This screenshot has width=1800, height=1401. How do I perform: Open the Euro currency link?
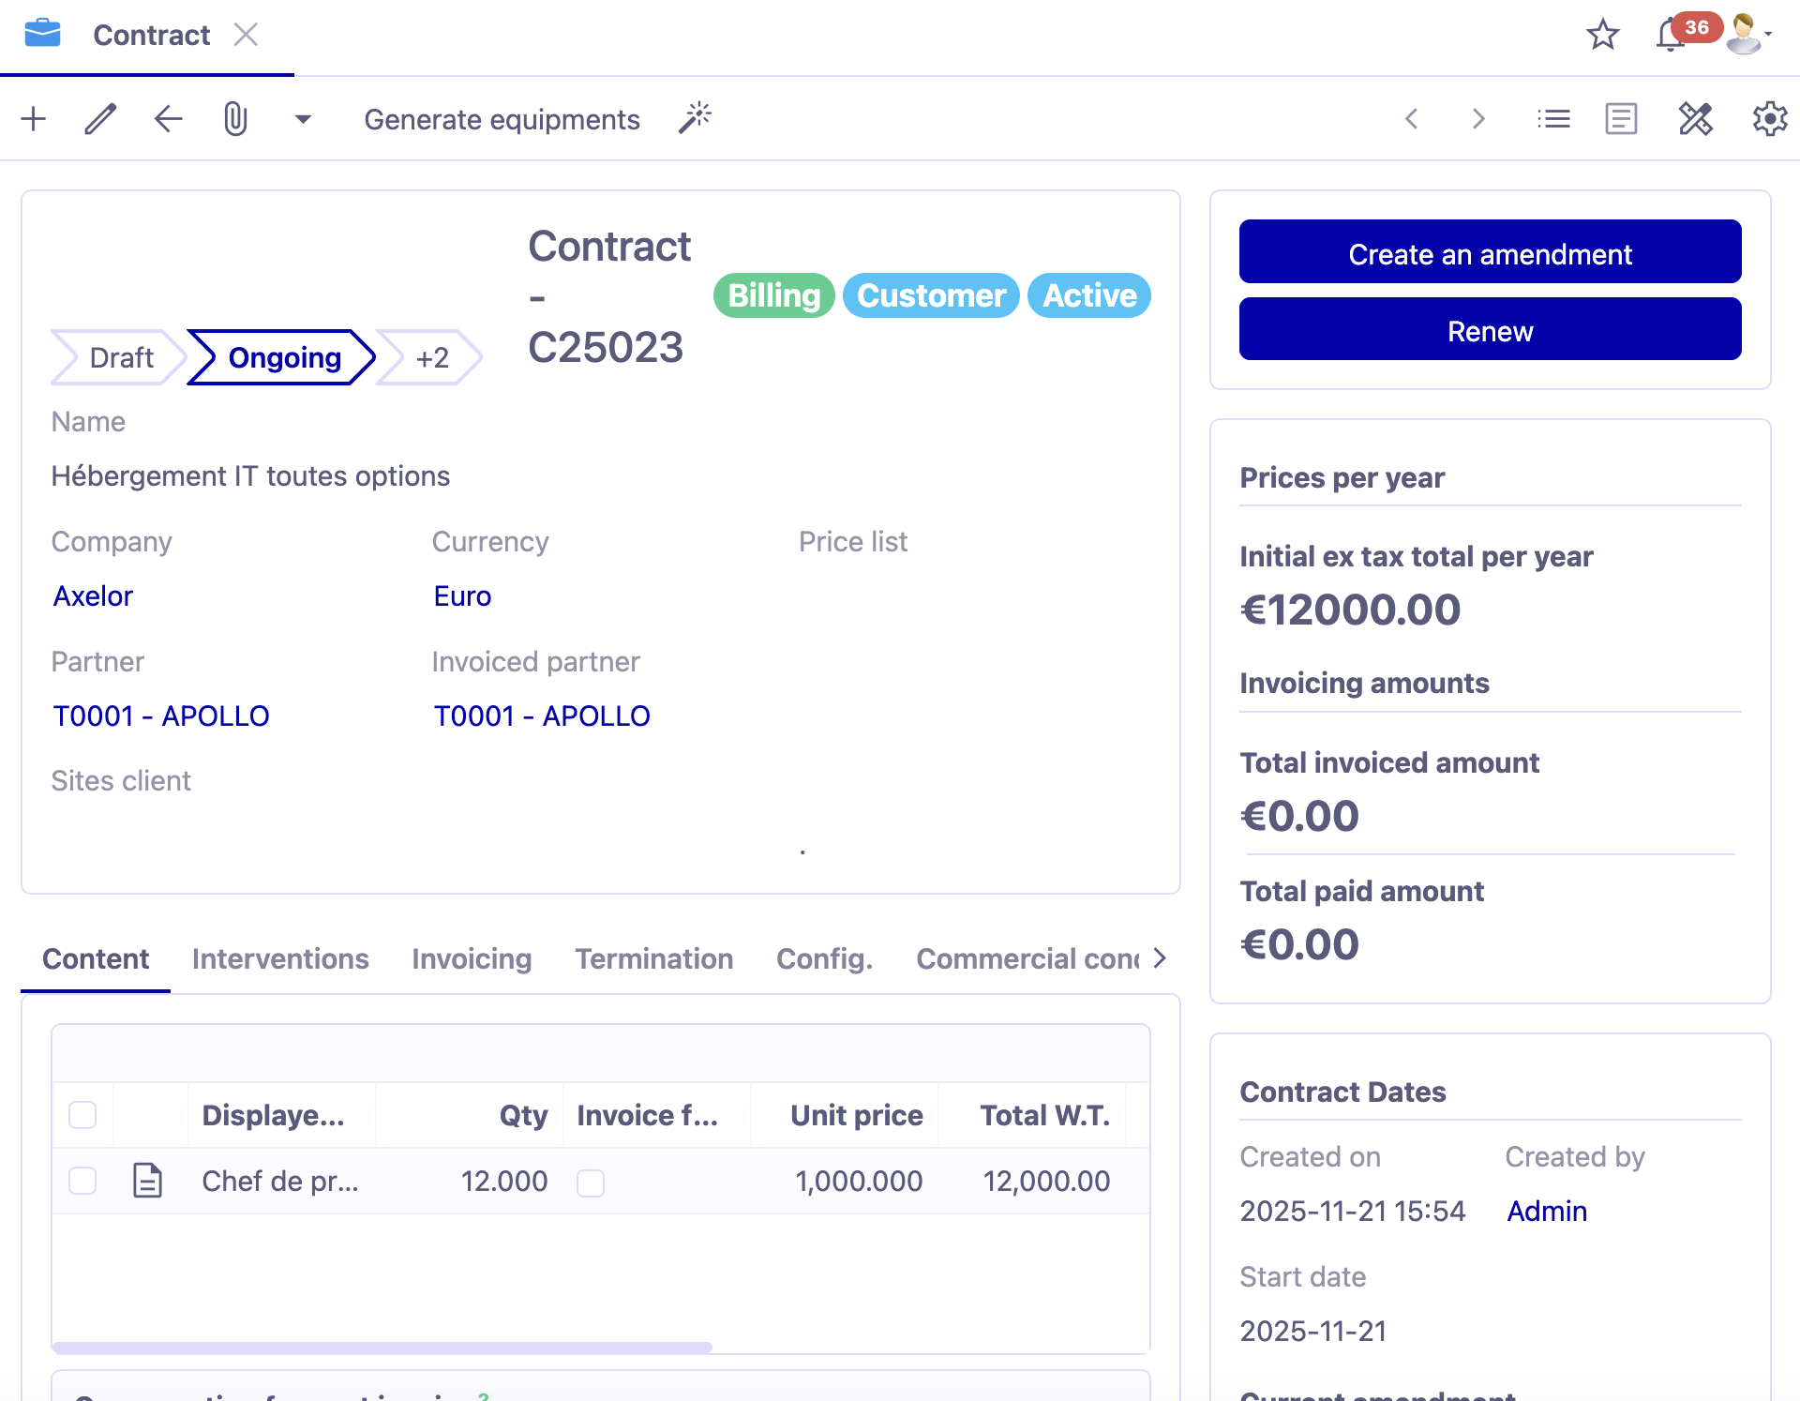pos(462,596)
